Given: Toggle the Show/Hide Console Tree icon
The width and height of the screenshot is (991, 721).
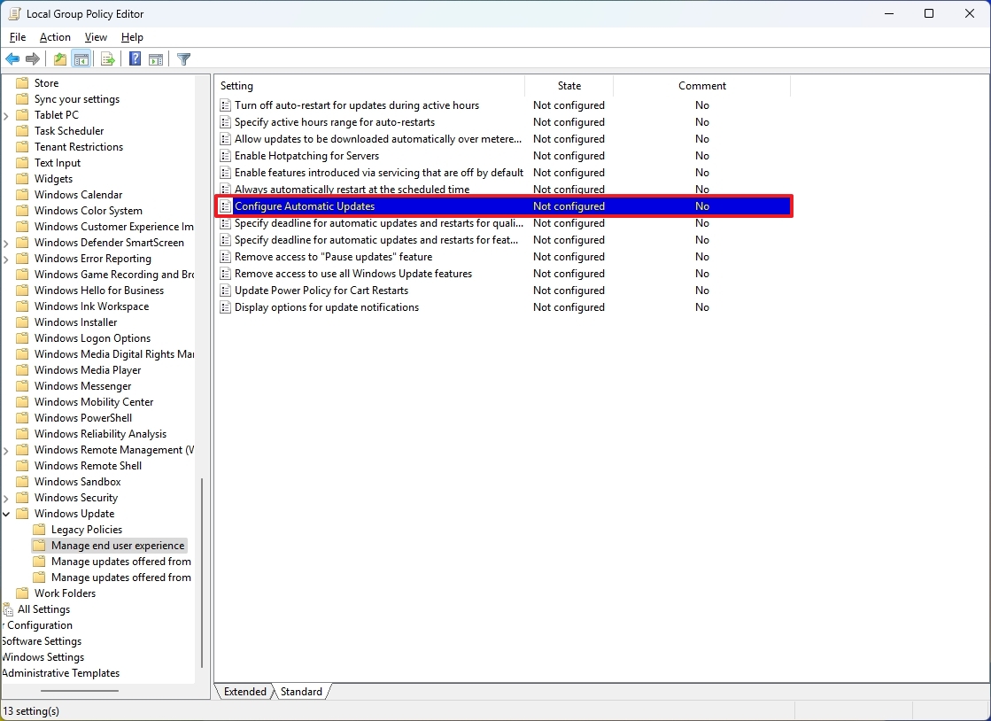Looking at the screenshot, I should [81, 58].
